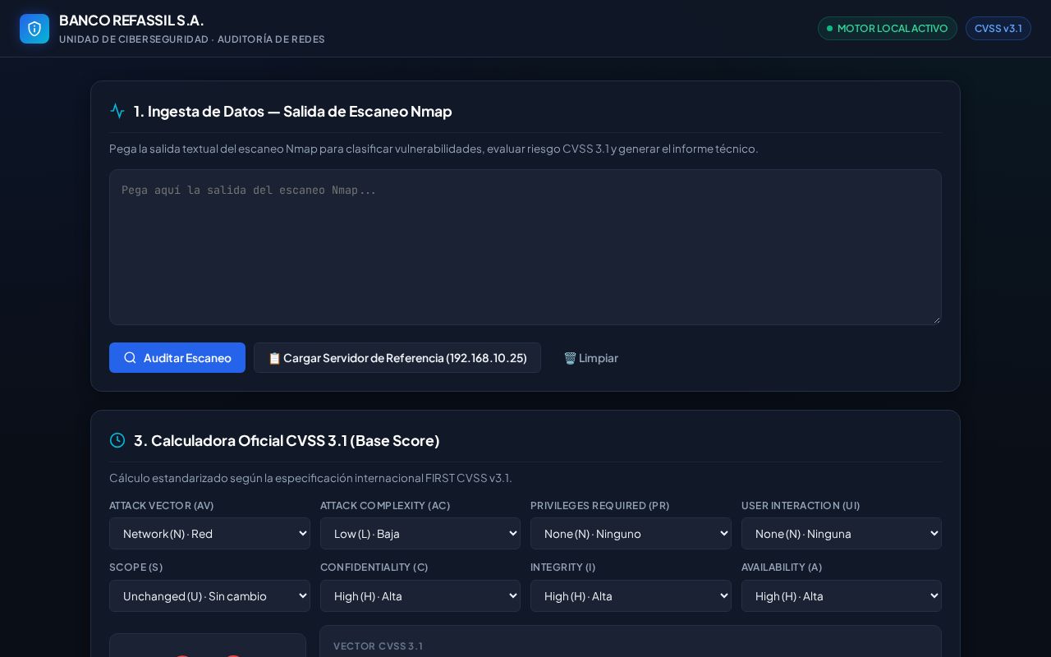Click the clipboard icon in Cargar Servidor button
This screenshot has height=657, width=1051.
tap(274, 358)
